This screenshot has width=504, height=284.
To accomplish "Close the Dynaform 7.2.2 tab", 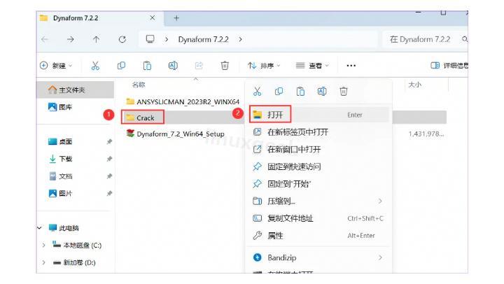I will click(153, 18).
